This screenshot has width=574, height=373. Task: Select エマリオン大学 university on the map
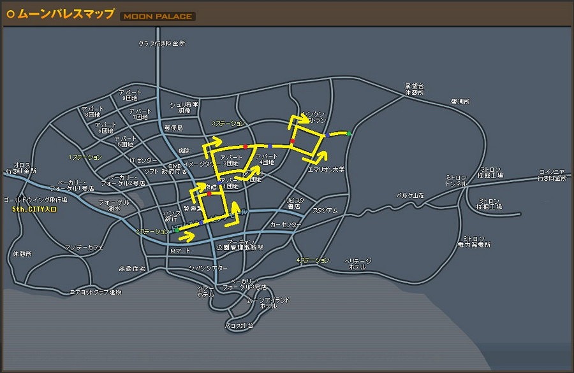[327, 169]
